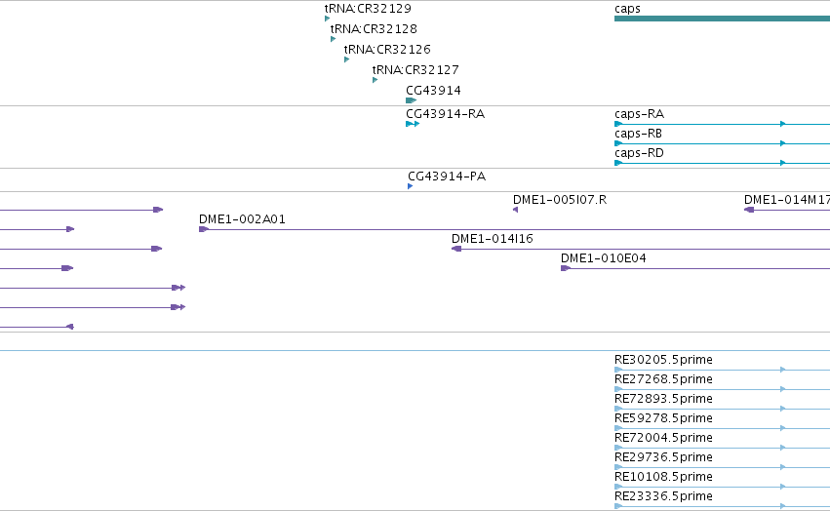Select the DME1-002A01 feature label

click(243, 219)
